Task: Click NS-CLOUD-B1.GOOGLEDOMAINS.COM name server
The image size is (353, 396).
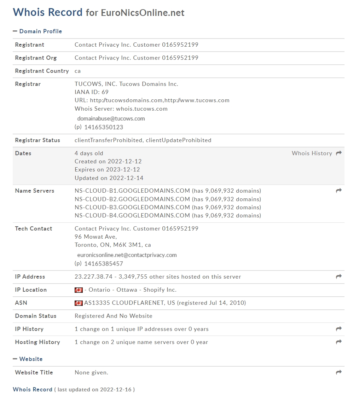Action: 132,191
